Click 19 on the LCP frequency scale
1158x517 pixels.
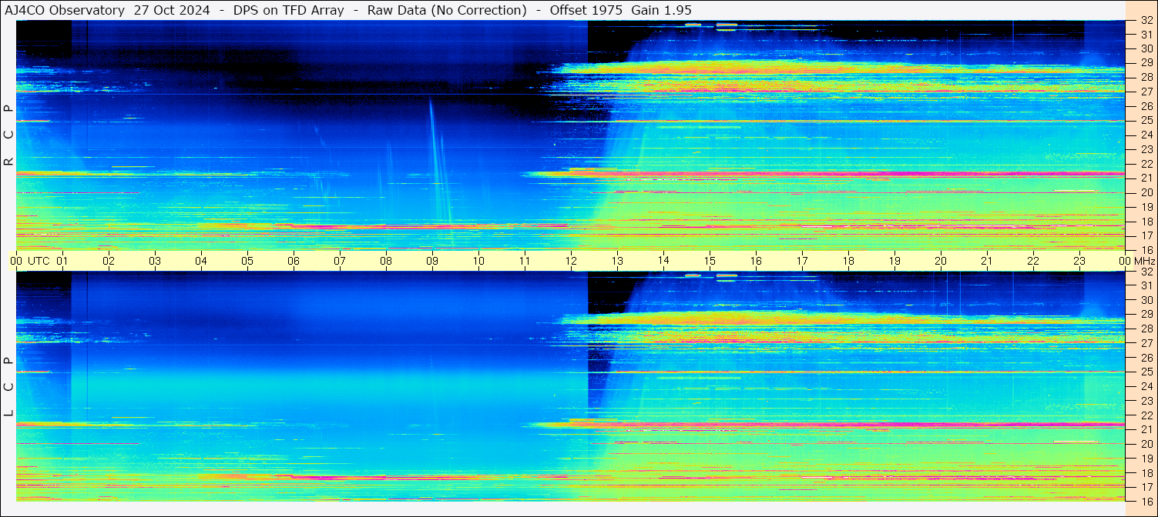(x=1146, y=459)
